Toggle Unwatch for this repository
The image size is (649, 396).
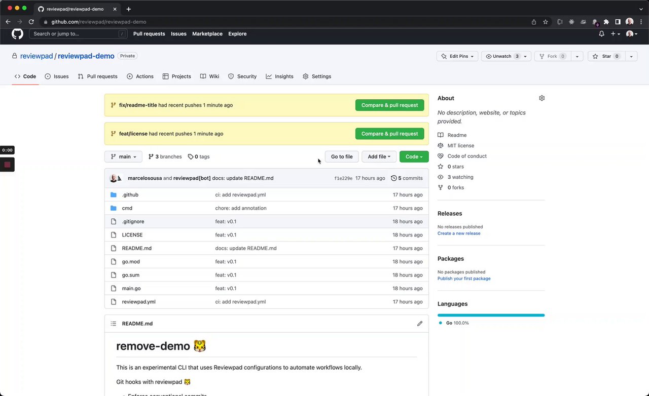coord(501,56)
